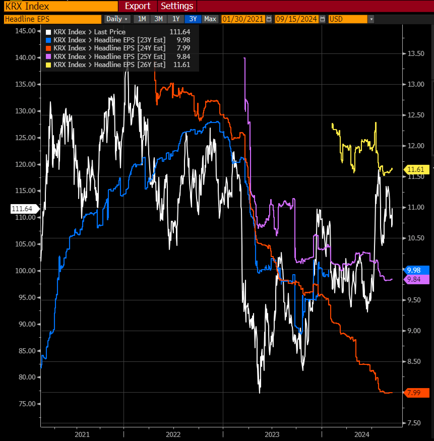
Task: Click the Headline EPS field
Action: coord(52,19)
